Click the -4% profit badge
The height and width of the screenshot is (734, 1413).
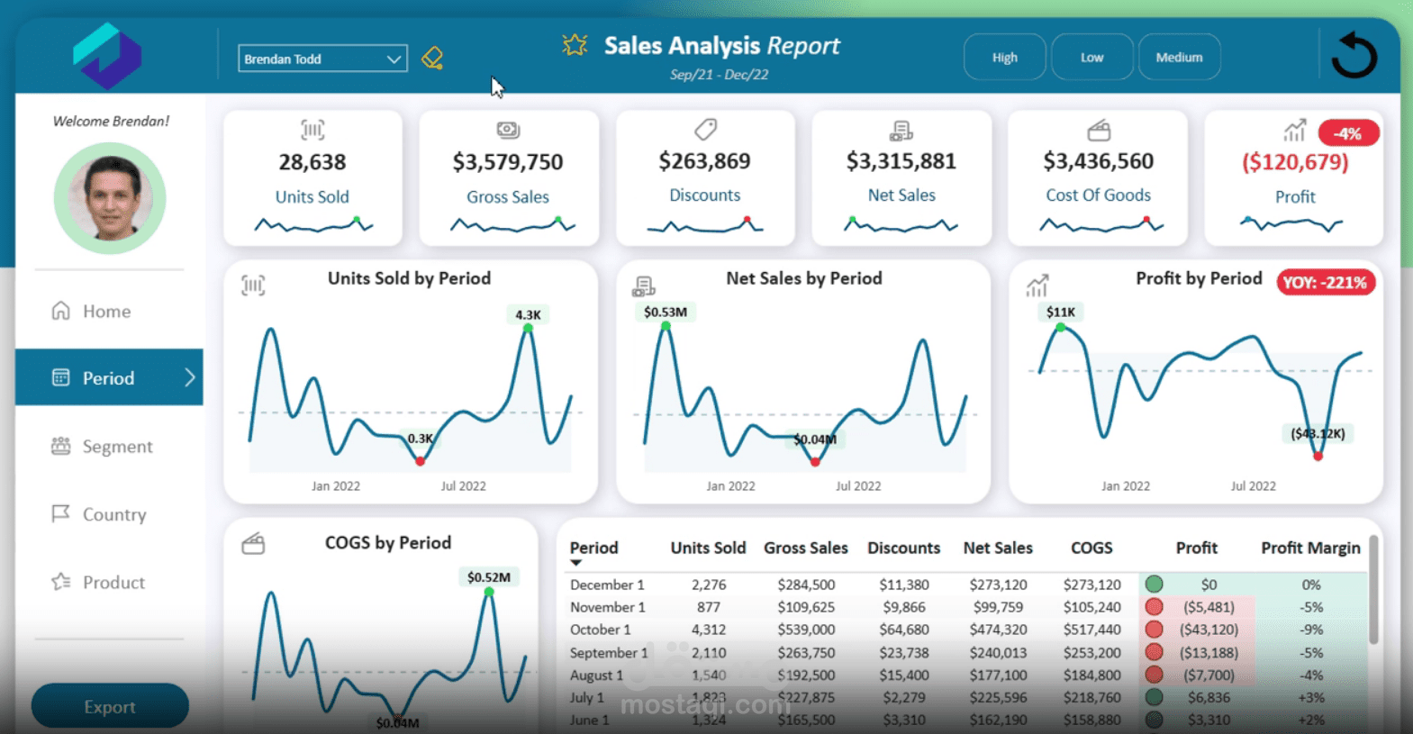(x=1348, y=133)
